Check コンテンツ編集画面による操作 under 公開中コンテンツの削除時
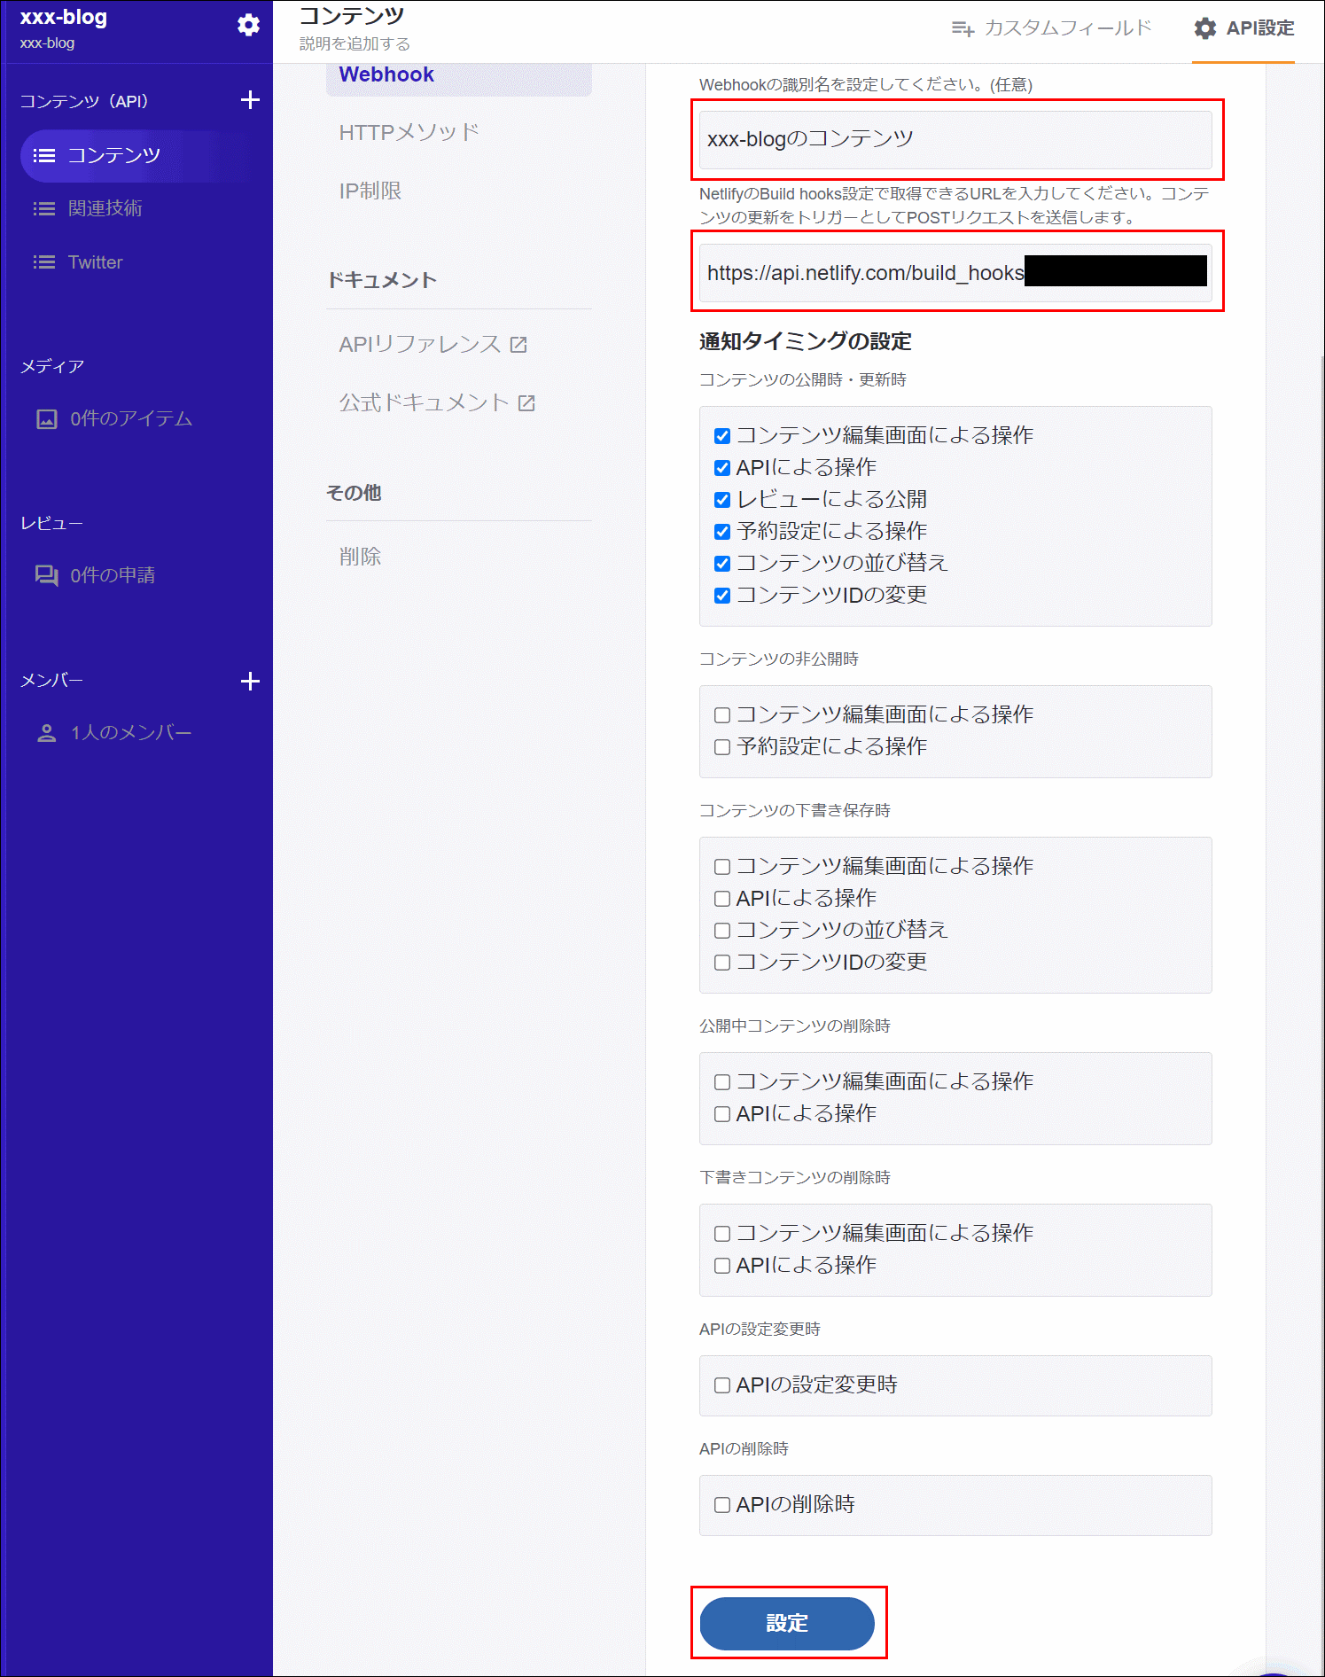1325x1677 pixels. [x=722, y=1082]
